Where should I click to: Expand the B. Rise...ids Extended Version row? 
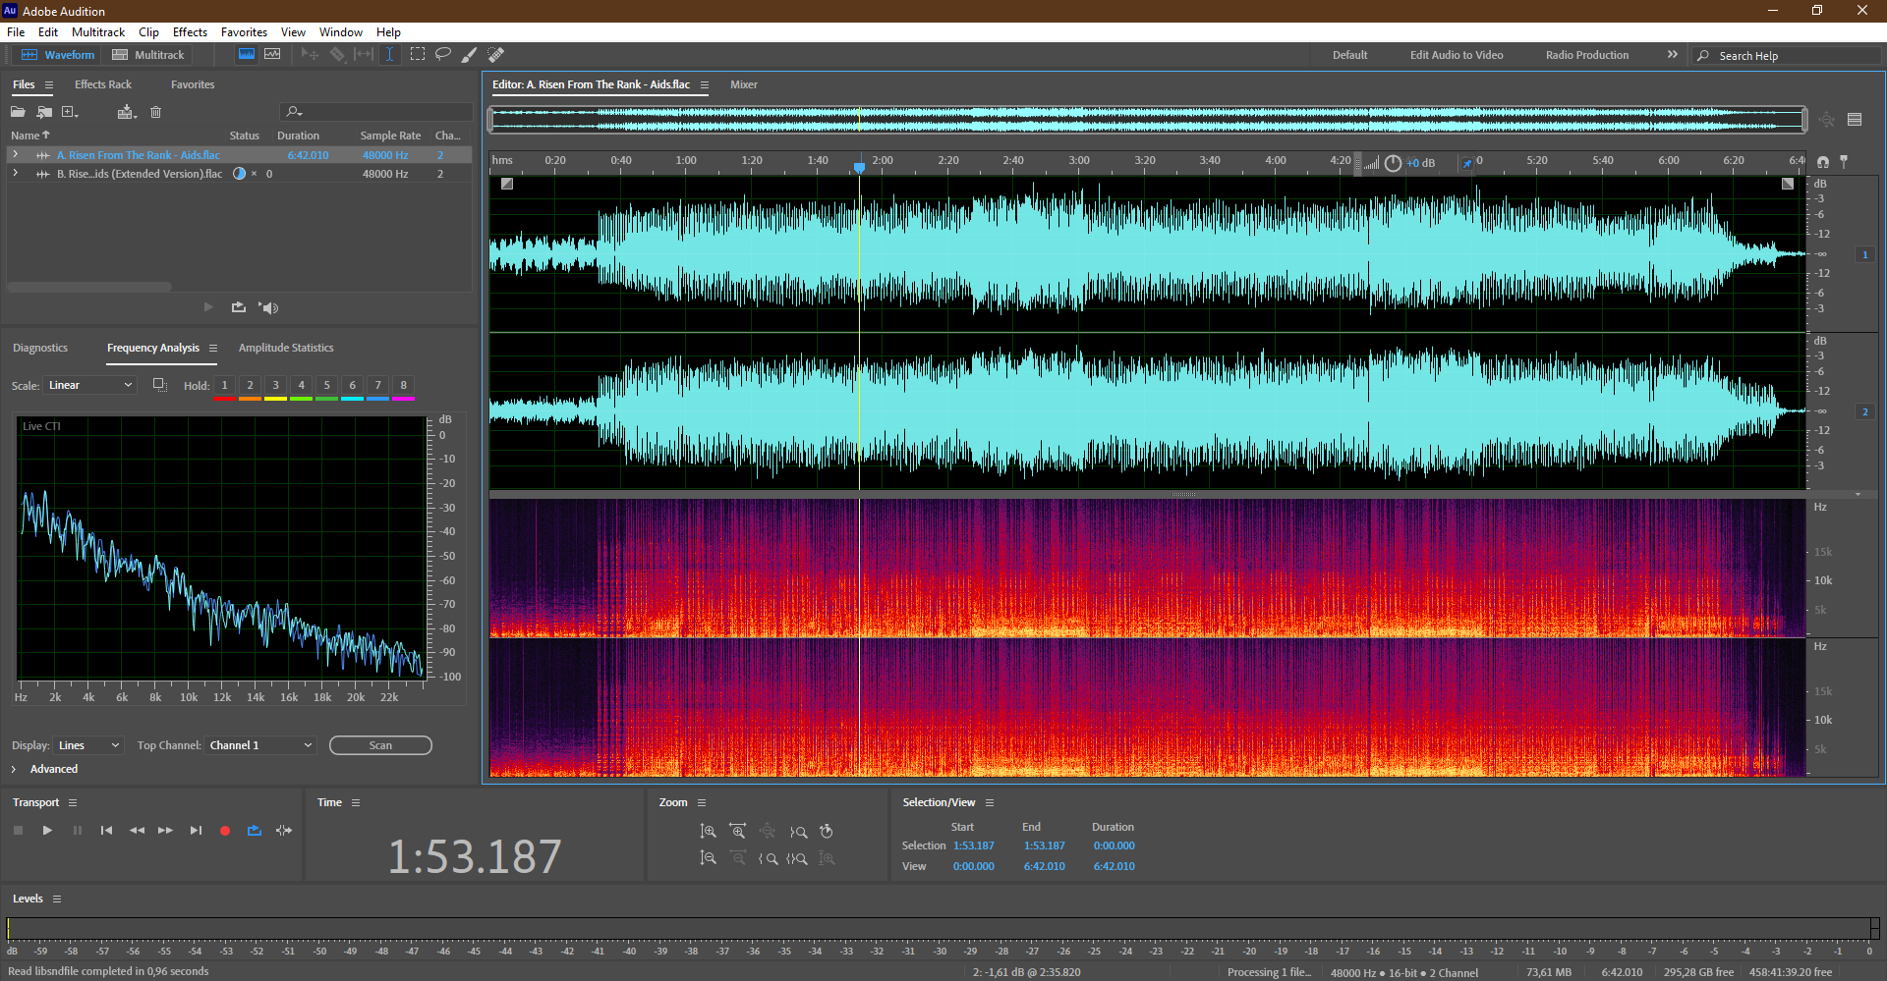tap(15, 174)
